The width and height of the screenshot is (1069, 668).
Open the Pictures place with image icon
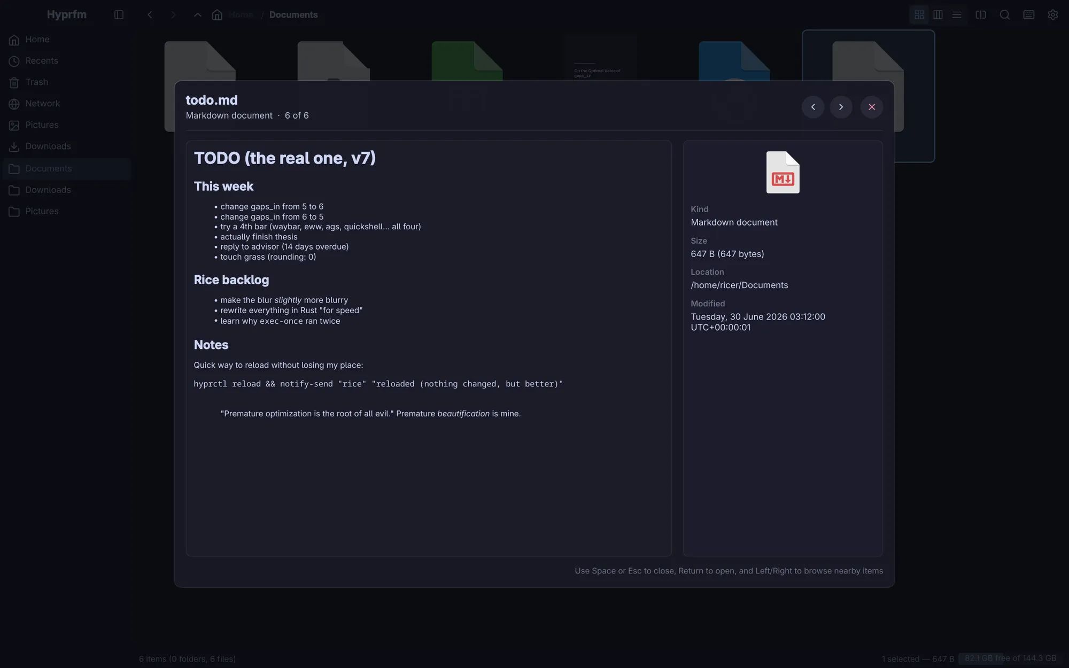67,125
